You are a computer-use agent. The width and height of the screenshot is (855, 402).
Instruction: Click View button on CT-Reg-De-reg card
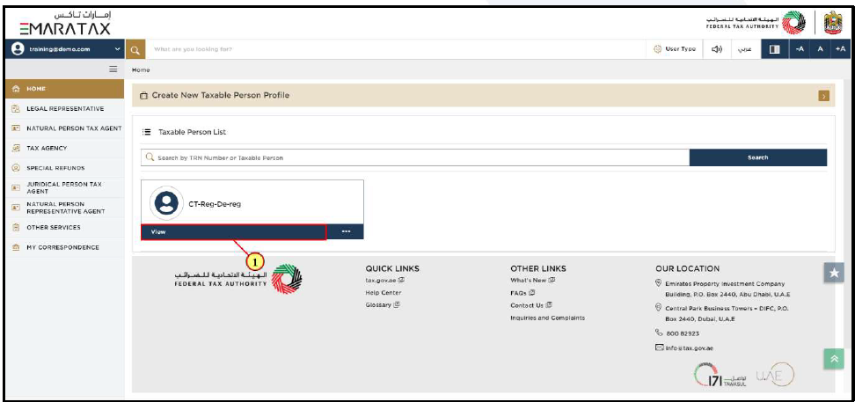[x=233, y=232]
